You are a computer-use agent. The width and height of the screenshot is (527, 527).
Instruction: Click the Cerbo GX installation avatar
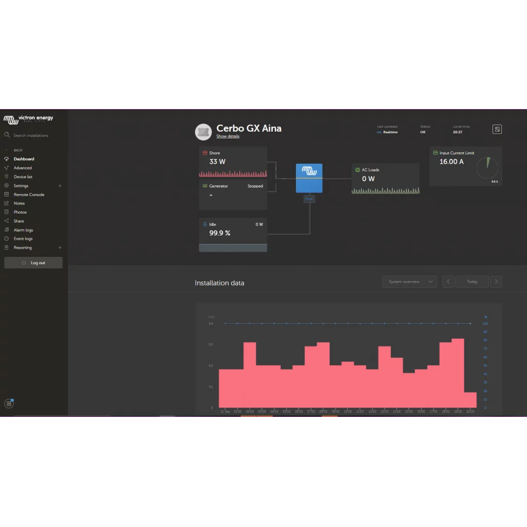point(203,132)
